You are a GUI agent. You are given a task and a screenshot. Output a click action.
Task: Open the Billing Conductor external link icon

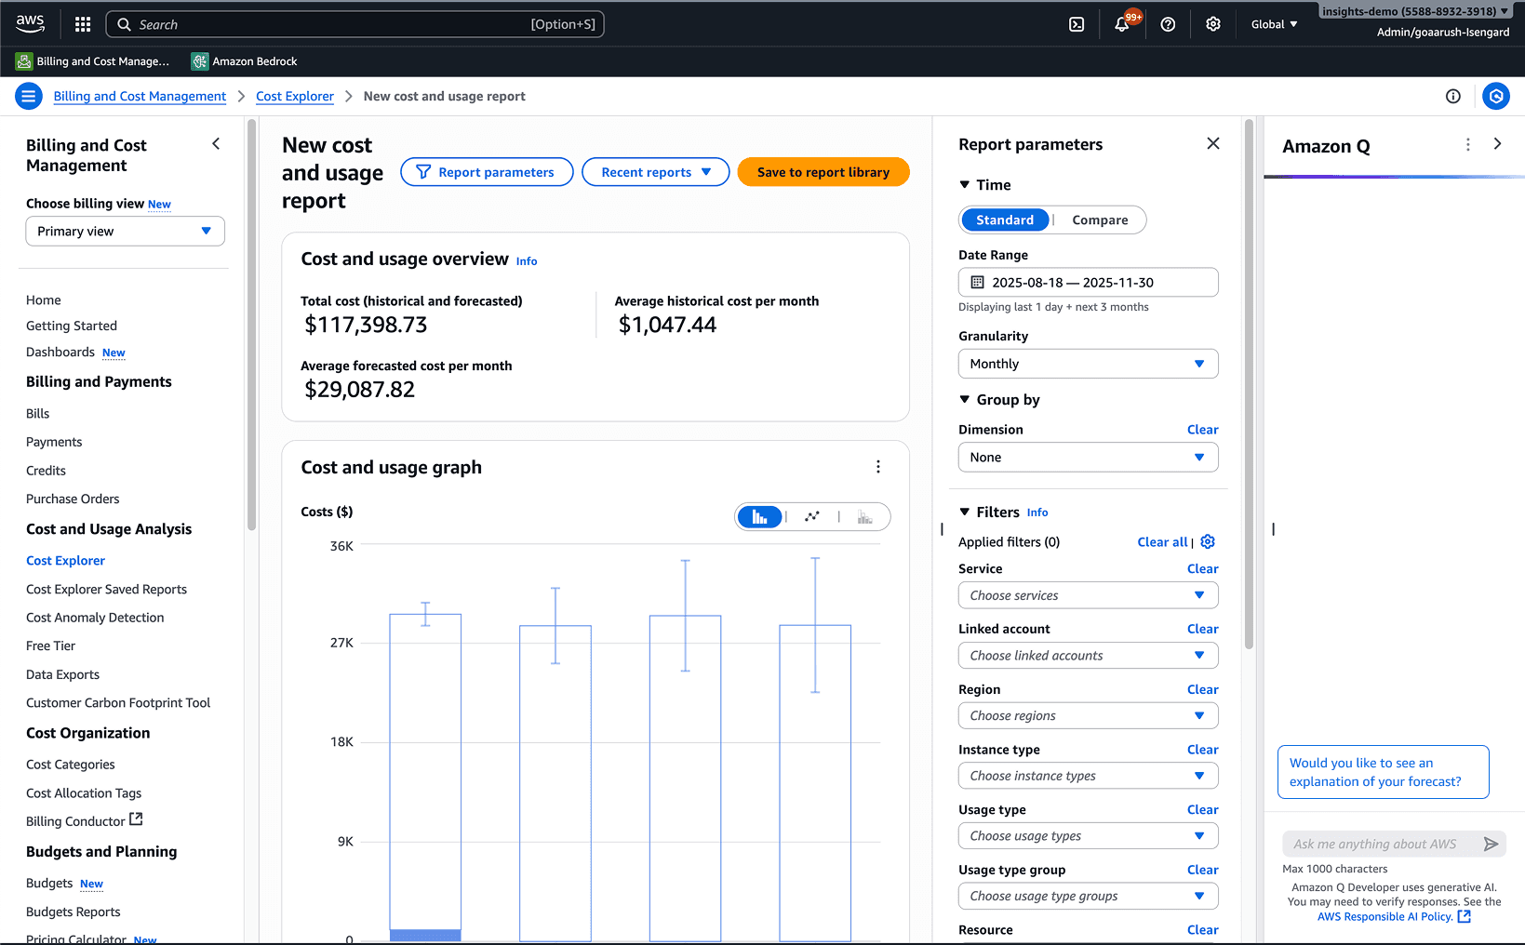(x=136, y=819)
